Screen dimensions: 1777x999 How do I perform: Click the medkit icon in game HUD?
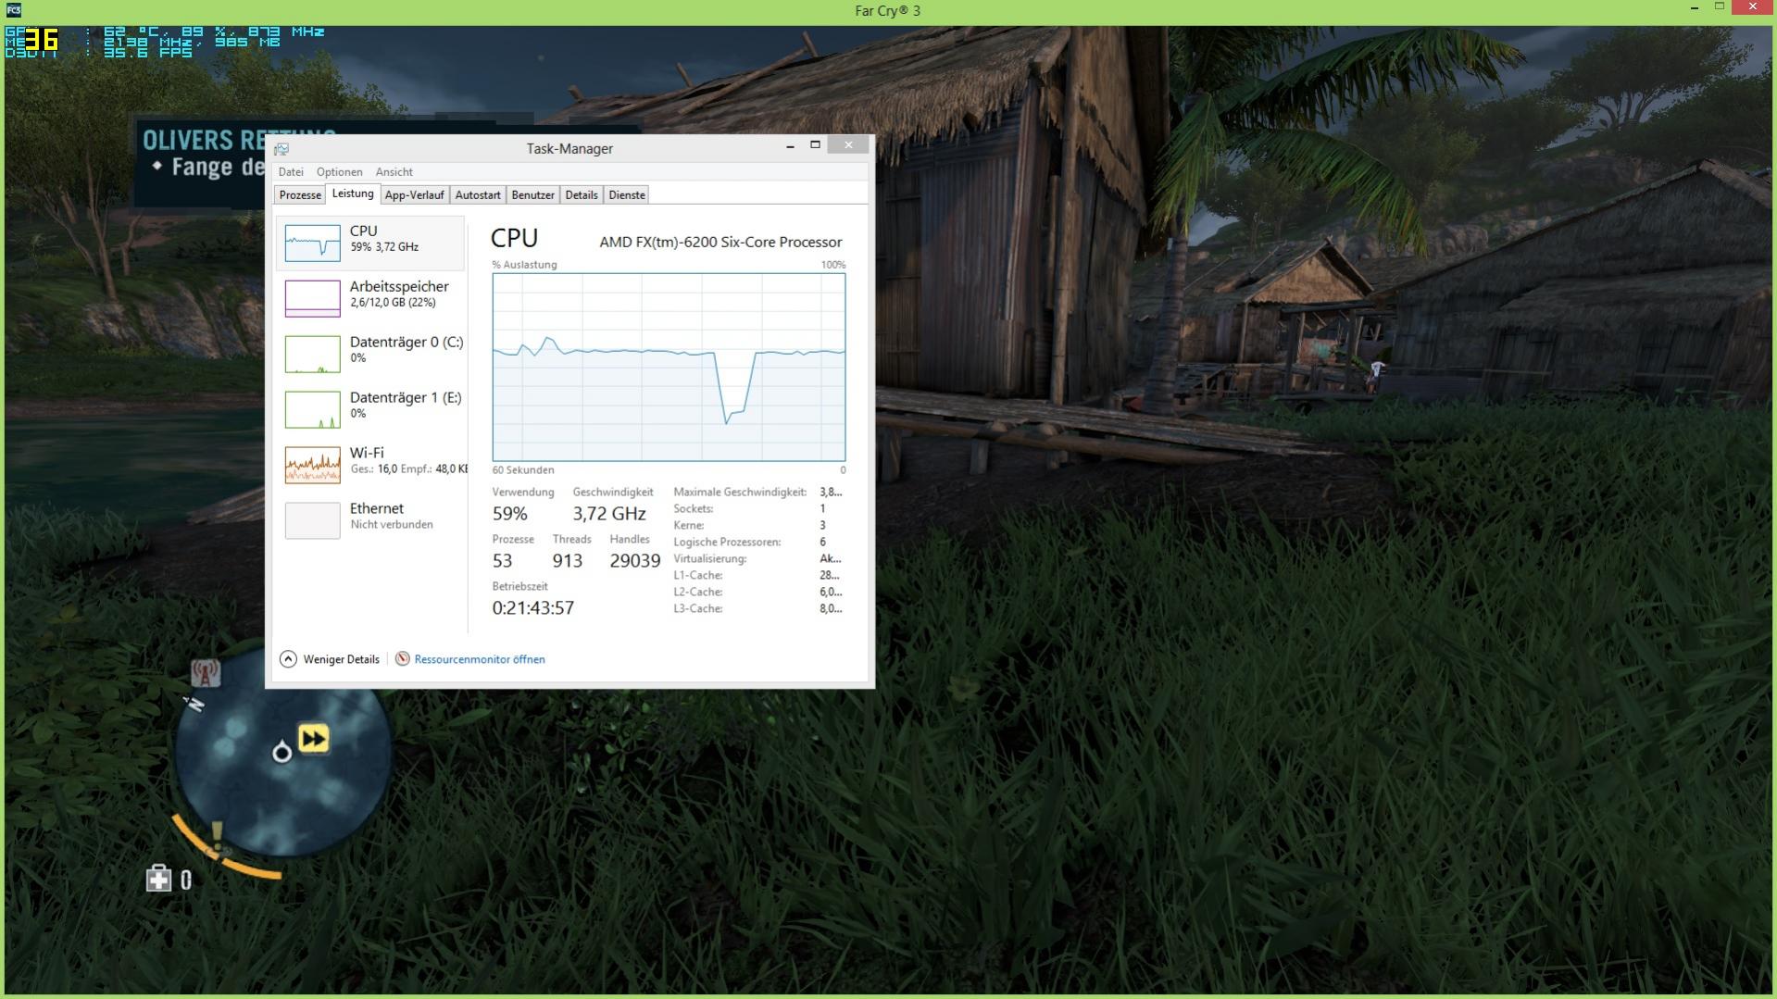coord(158,879)
